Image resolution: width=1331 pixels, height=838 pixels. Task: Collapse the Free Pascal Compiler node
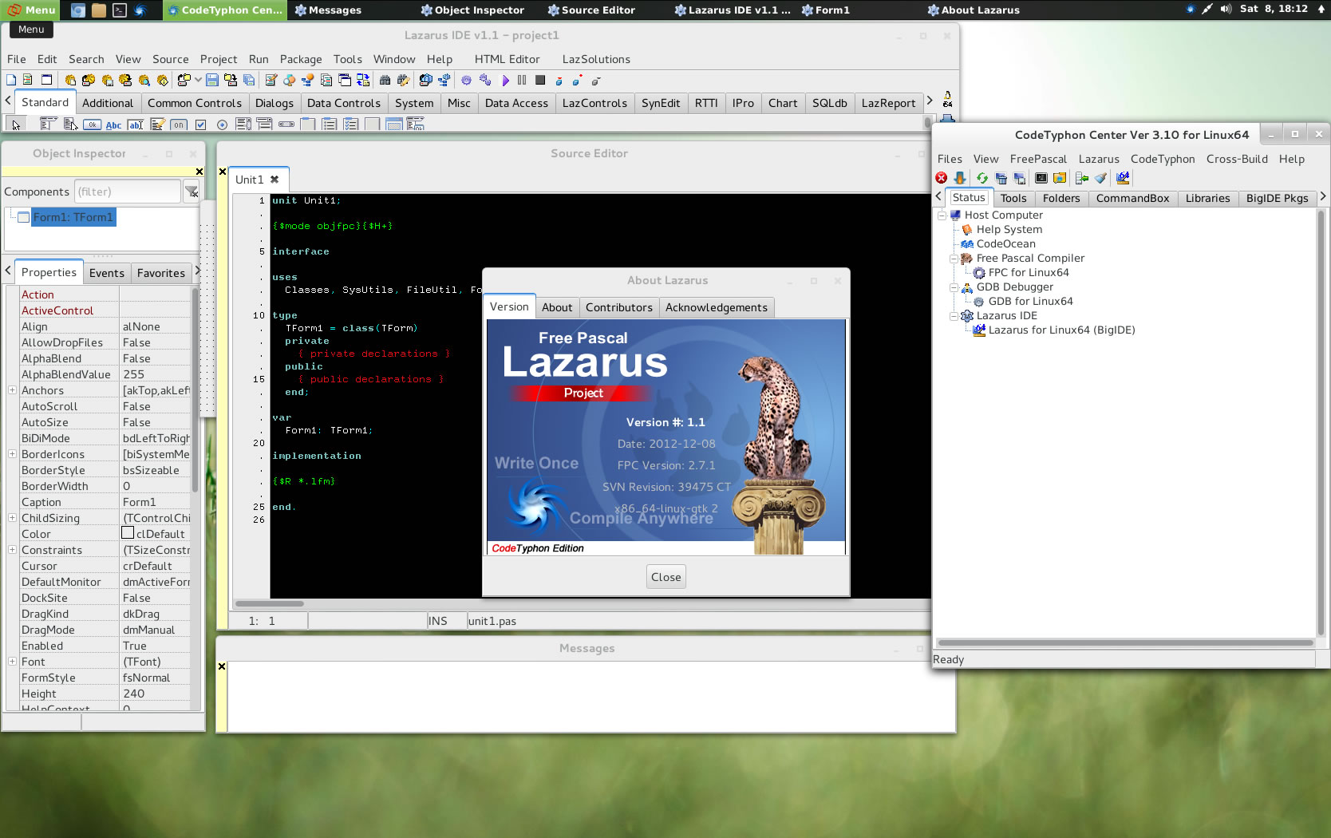pyautogui.click(x=954, y=259)
